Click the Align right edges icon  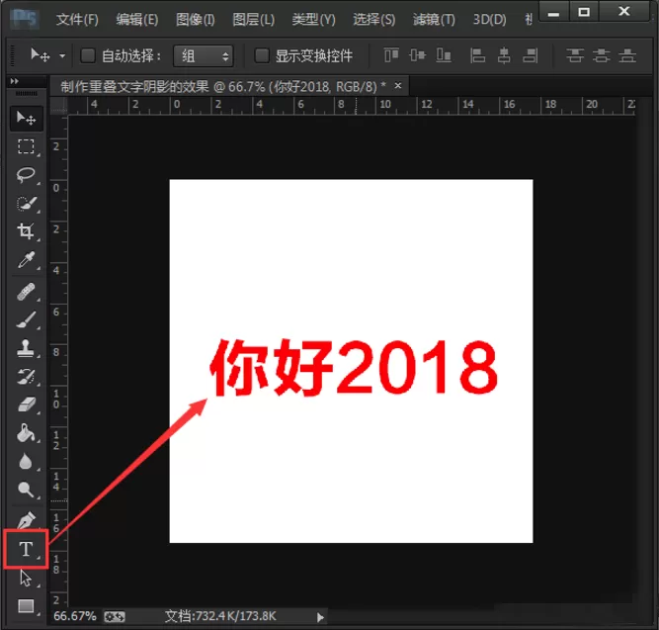[x=530, y=55]
